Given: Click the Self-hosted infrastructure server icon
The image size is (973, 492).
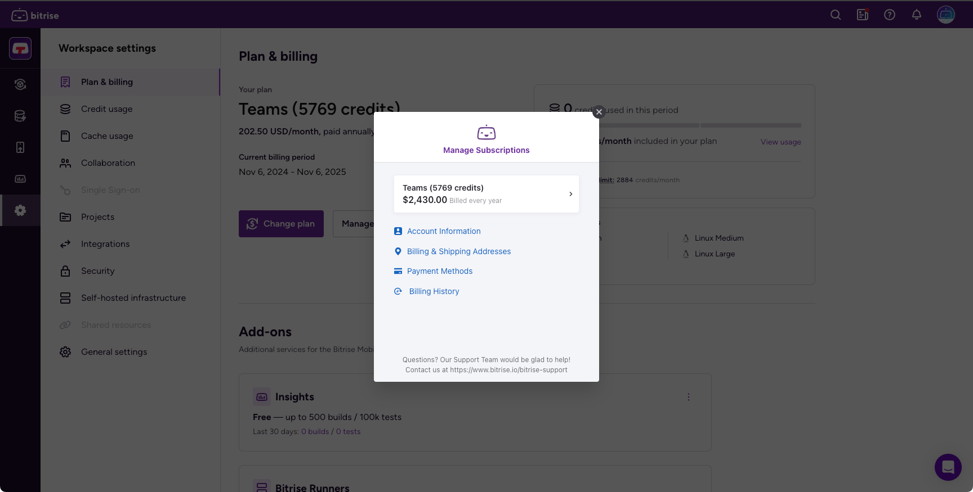Looking at the screenshot, I should tap(65, 298).
